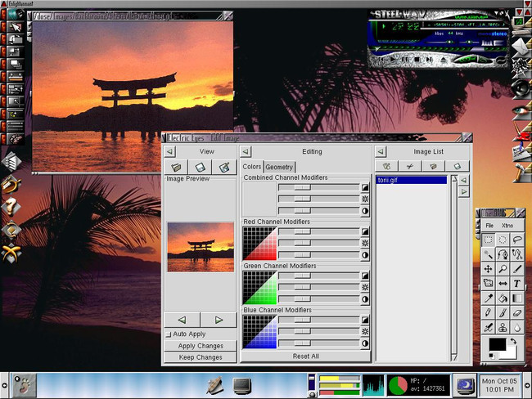Swap foreground and background colors arrow

coord(513,342)
